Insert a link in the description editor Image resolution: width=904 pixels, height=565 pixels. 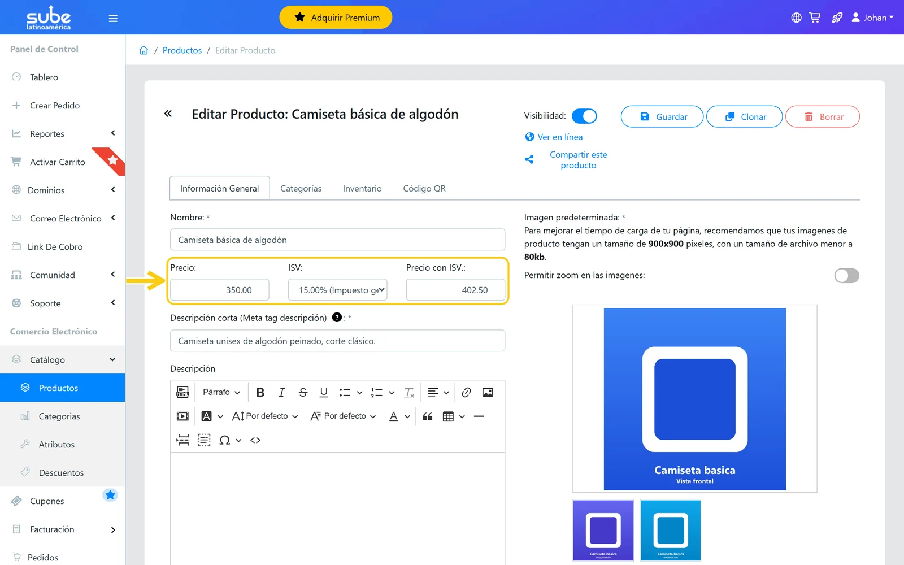click(x=466, y=392)
